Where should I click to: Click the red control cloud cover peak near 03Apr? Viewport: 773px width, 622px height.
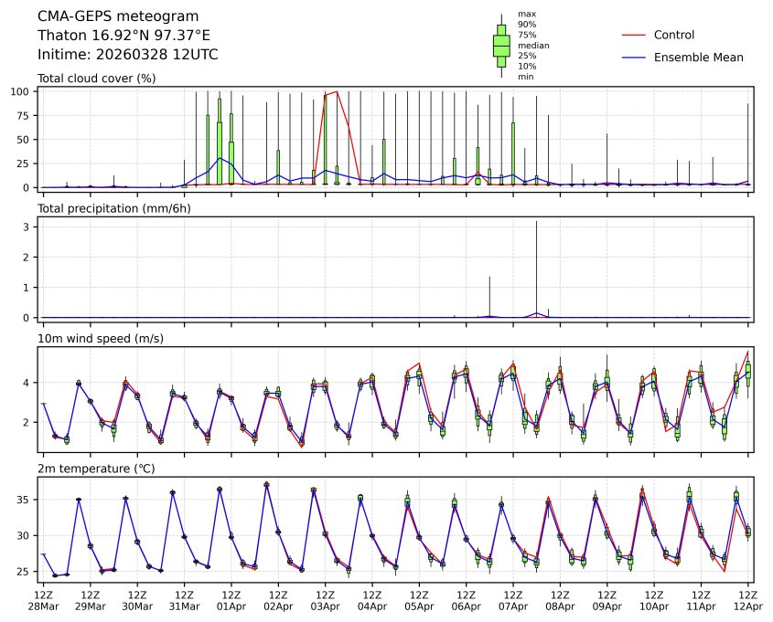[x=338, y=92]
